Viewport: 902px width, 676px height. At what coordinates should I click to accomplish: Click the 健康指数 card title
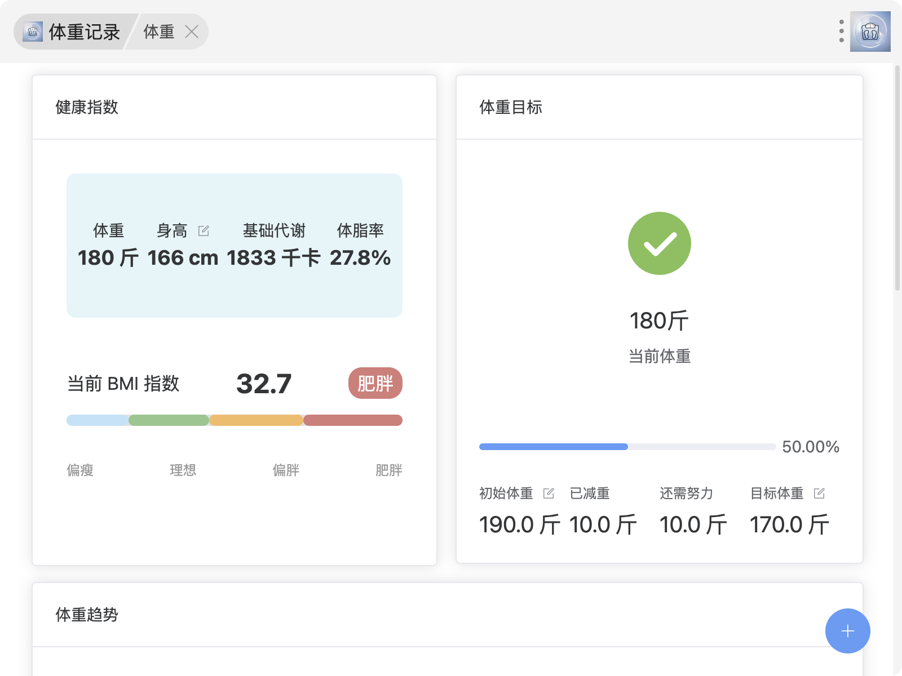pos(87,107)
